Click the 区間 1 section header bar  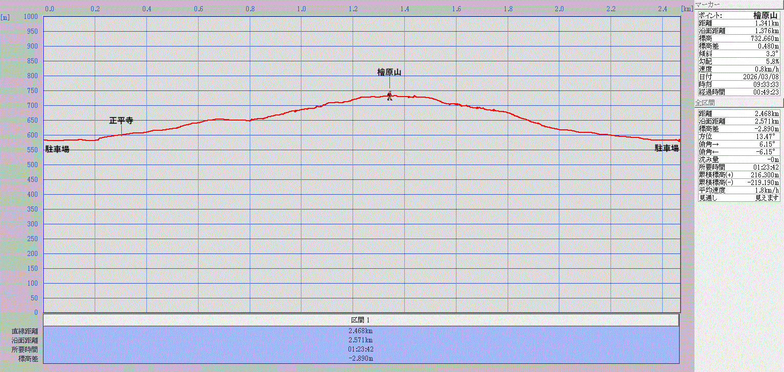pyautogui.click(x=361, y=320)
